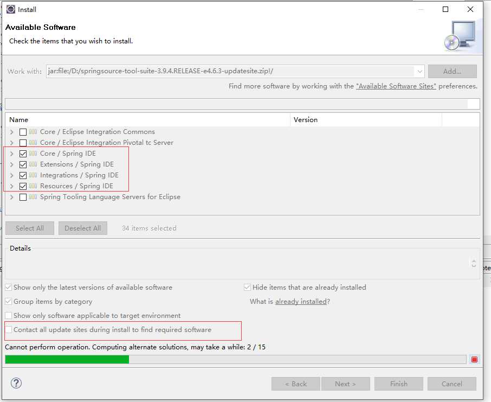
Task: Click the Finish button
Action: click(399, 384)
